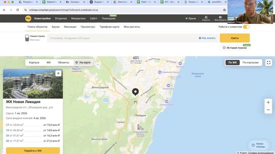This screenshot has width=275, height=154.
Task: Zoom out on the map
Action: (268, 110)
